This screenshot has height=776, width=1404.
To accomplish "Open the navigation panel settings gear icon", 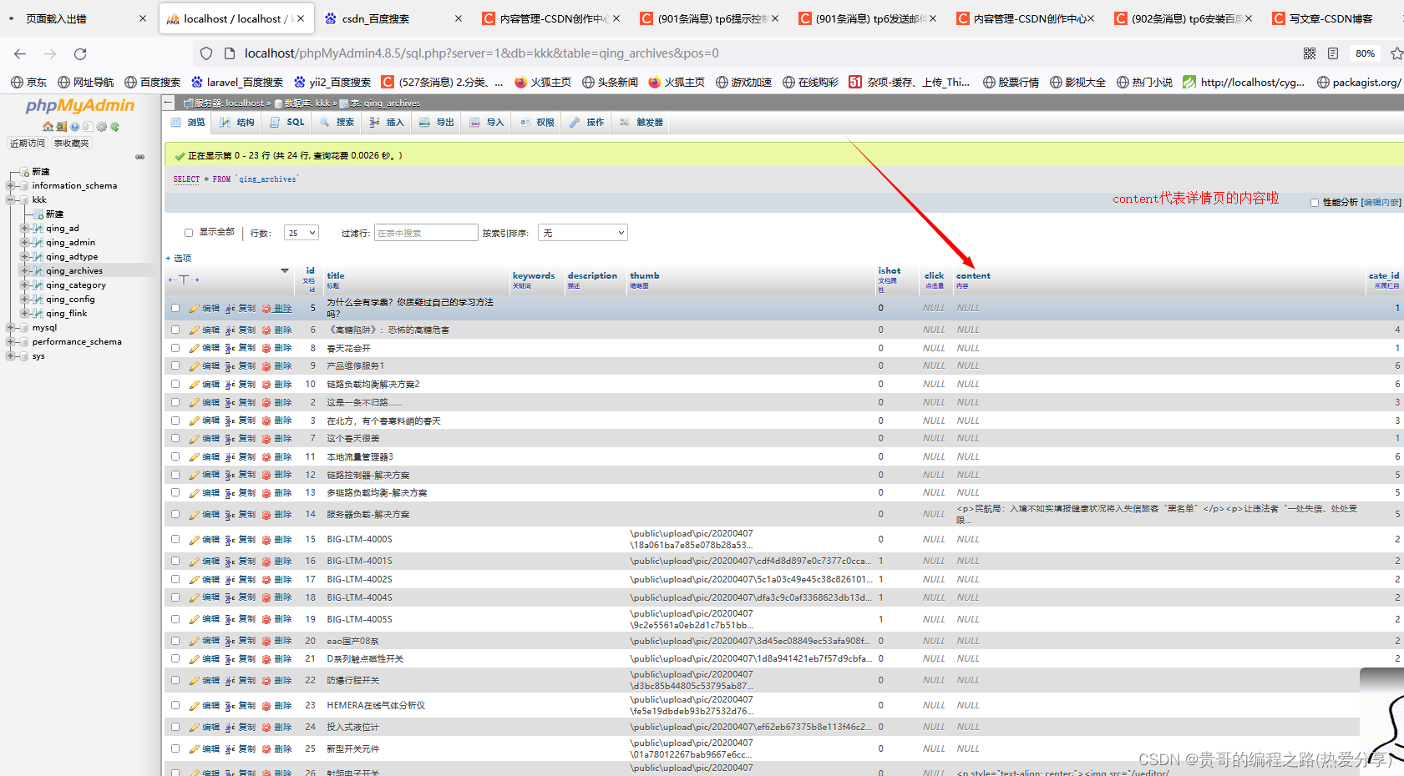I will click(101, 127).
